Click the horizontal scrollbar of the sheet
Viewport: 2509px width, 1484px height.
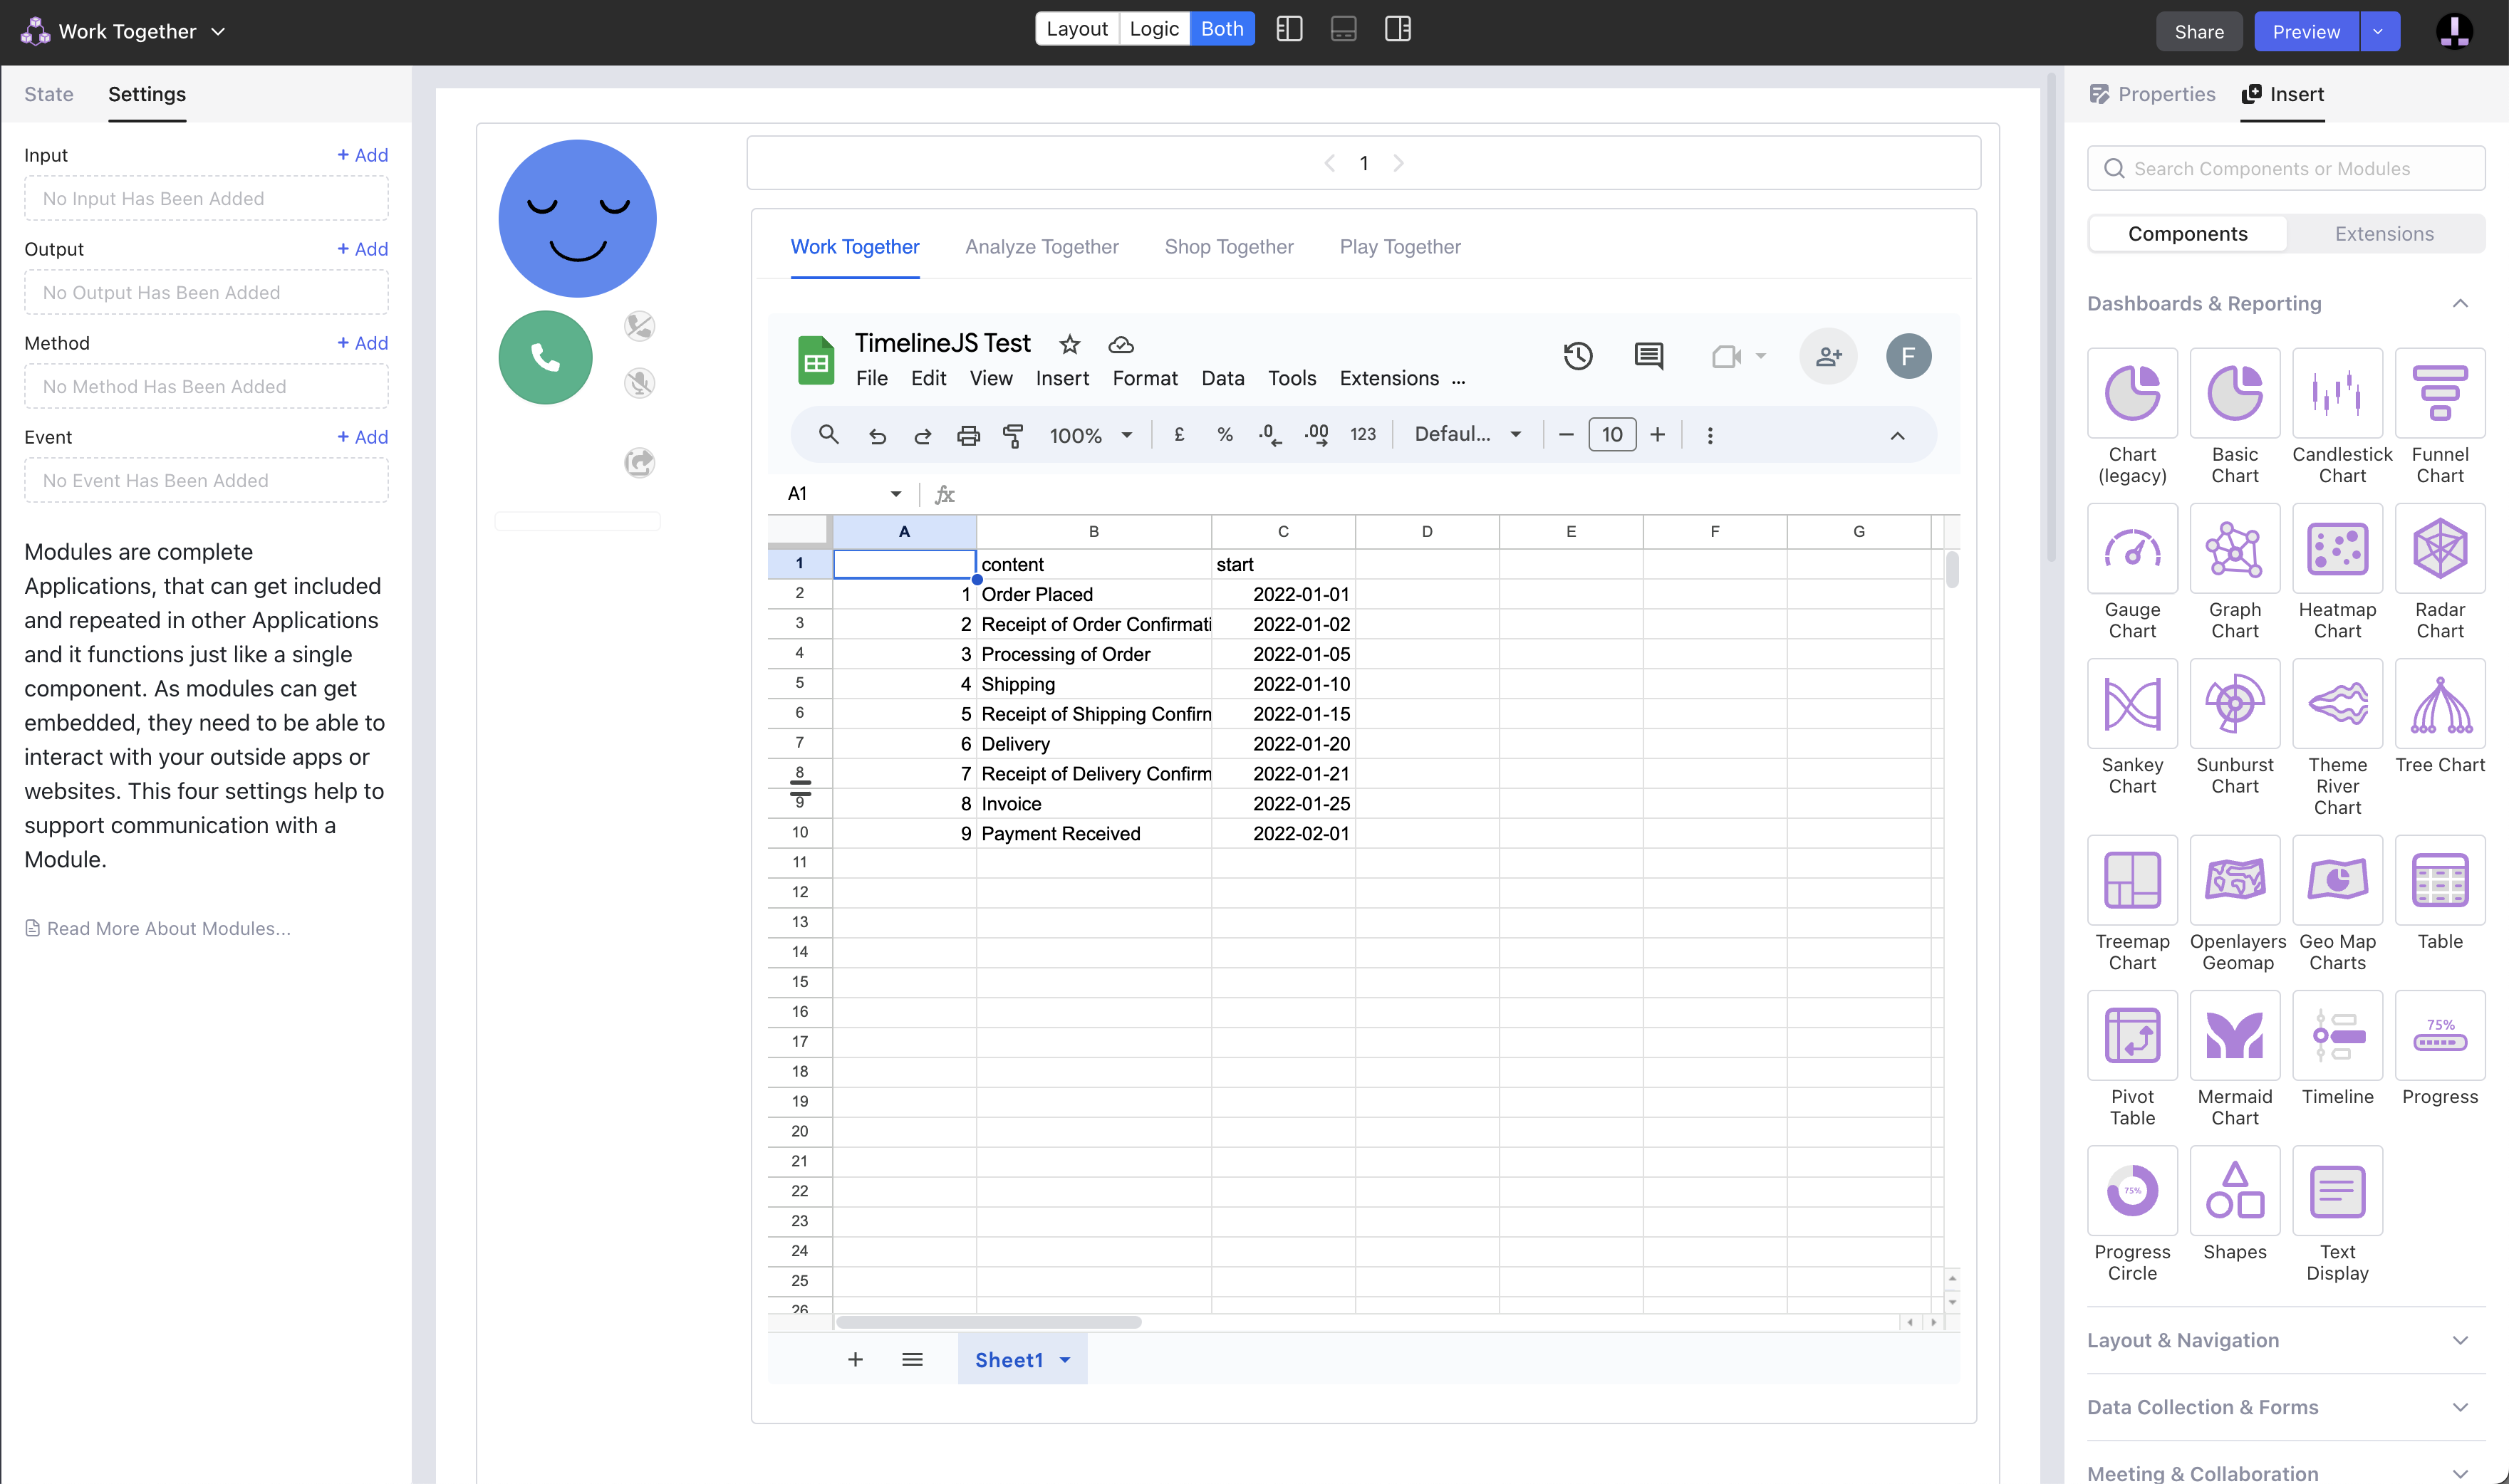pos(988,1322)
